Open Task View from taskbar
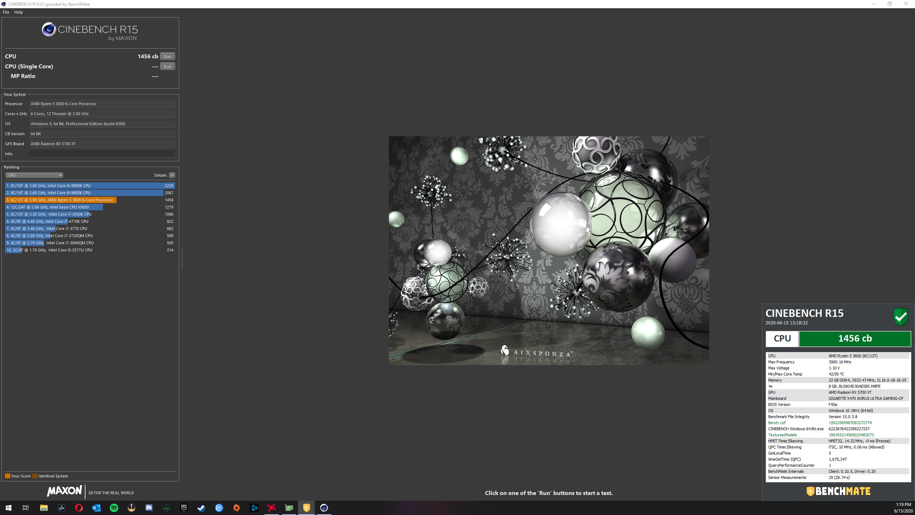Image resolution: width=915 pixels, height=515 pixels. coord(26,508)
